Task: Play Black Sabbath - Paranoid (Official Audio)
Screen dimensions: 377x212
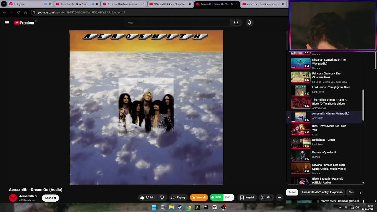Action: pos(324,180)
